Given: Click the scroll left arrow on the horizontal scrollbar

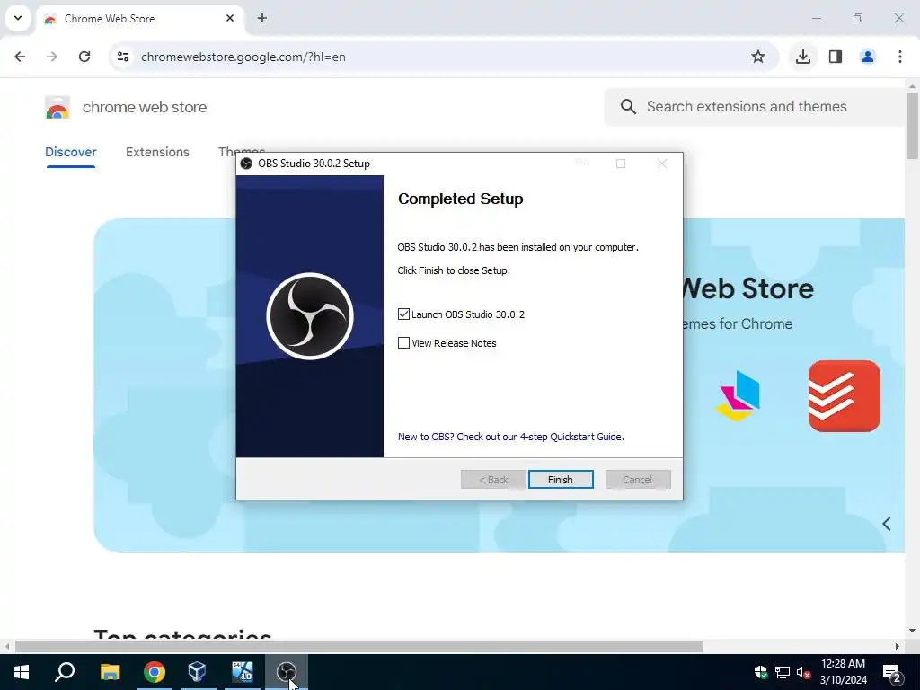Looking at the screenshot, I should click(x=6, y=647).
